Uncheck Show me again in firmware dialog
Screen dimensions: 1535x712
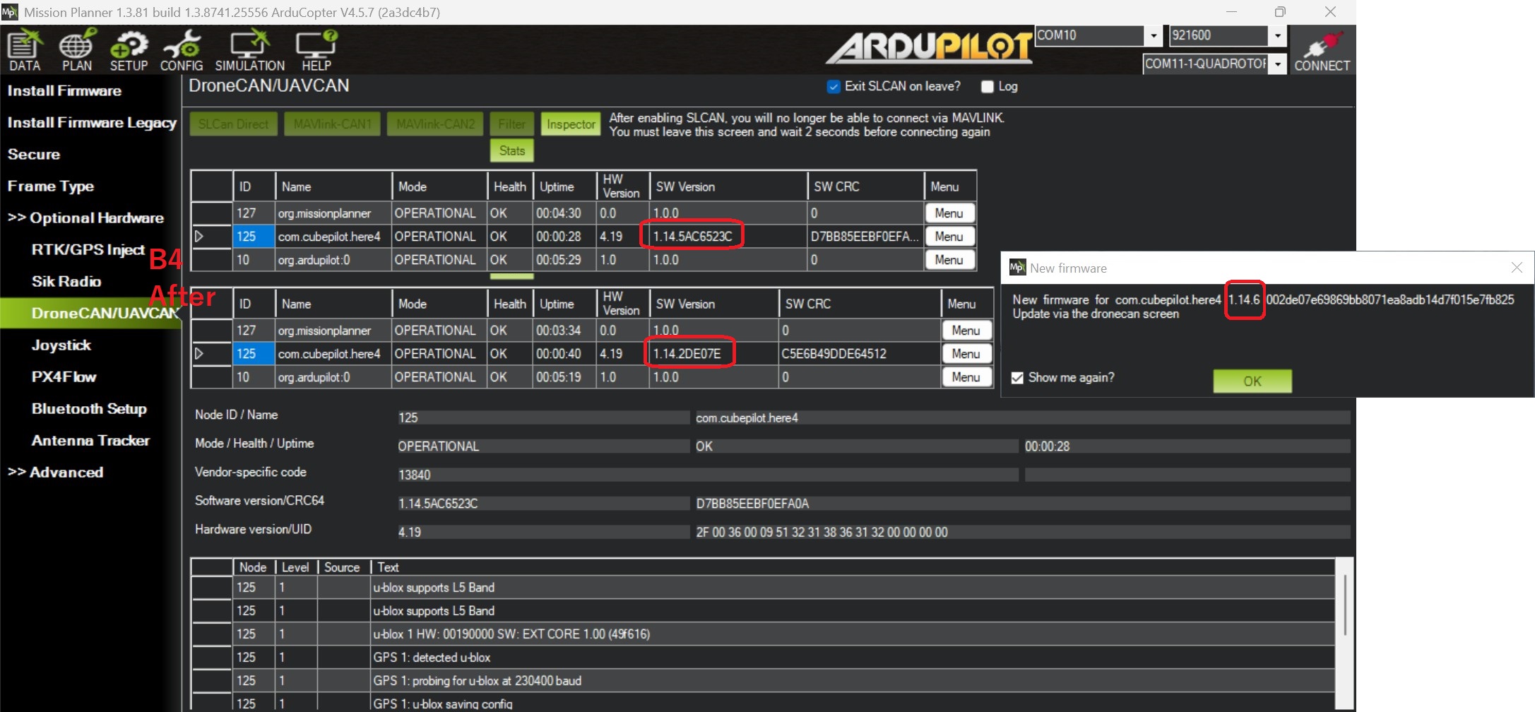(1017, 378)
